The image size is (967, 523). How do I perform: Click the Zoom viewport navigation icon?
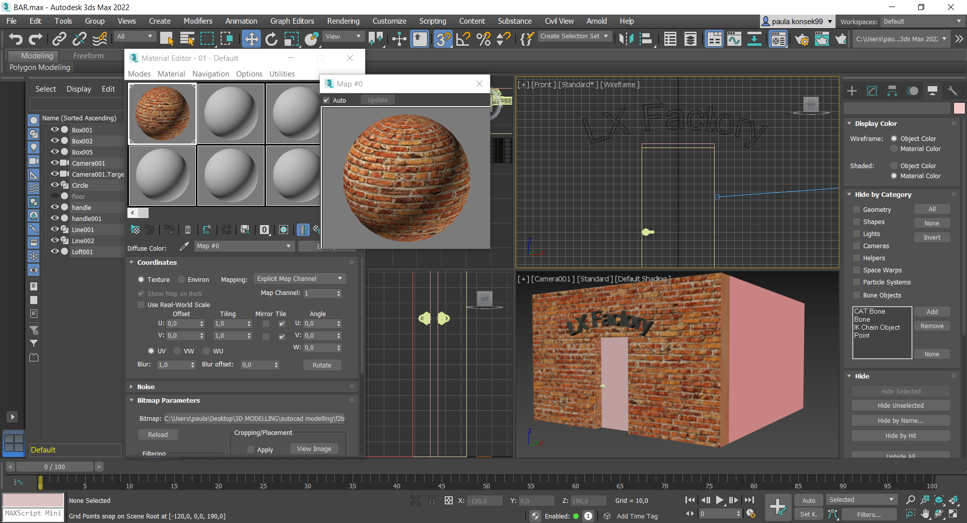click(910, 500)
